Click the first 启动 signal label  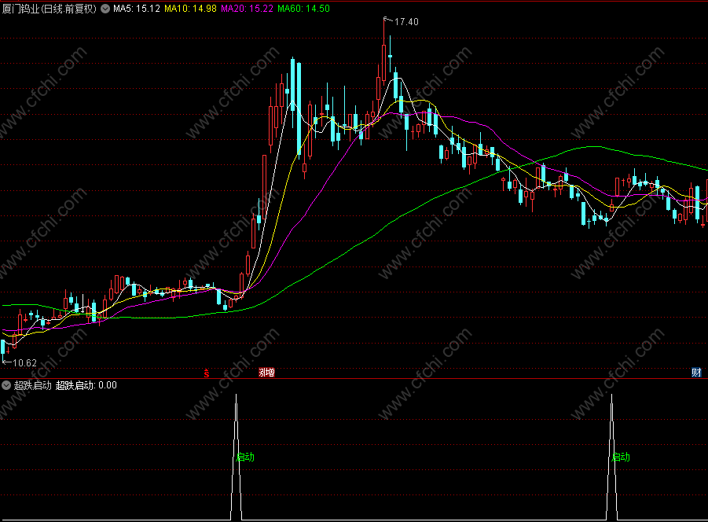(x=246, y=457)
